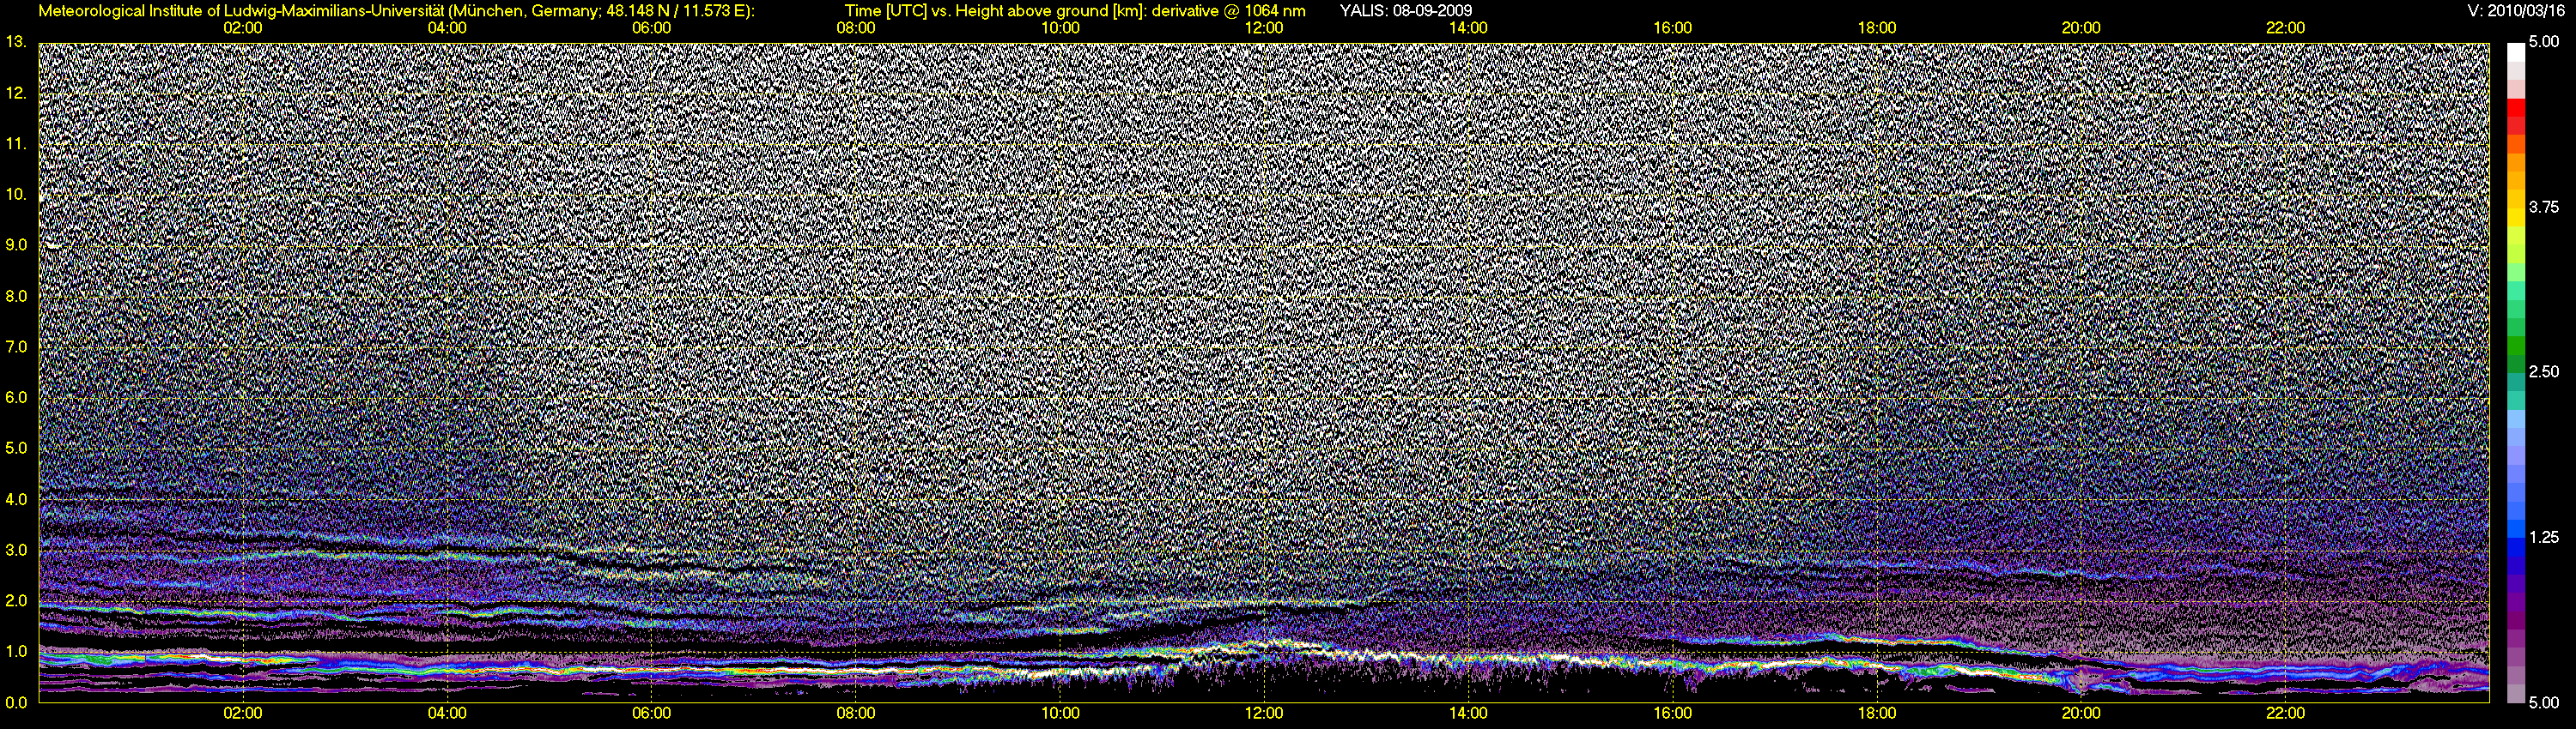Click the 5.0 height axis label
The image size is (2576, 729).
point(15,449)
